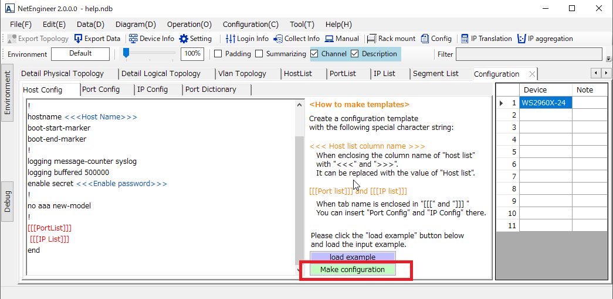Open the Collect Info tool
Image resolution: width=613 pixels, height=299 pixels.
point(279,39)
